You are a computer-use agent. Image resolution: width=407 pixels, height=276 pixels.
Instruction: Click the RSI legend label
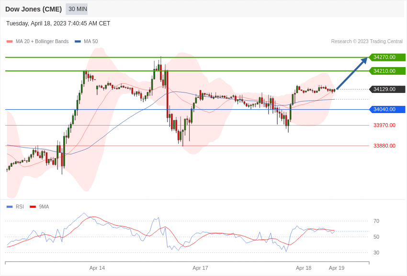[x=20, y=207]
